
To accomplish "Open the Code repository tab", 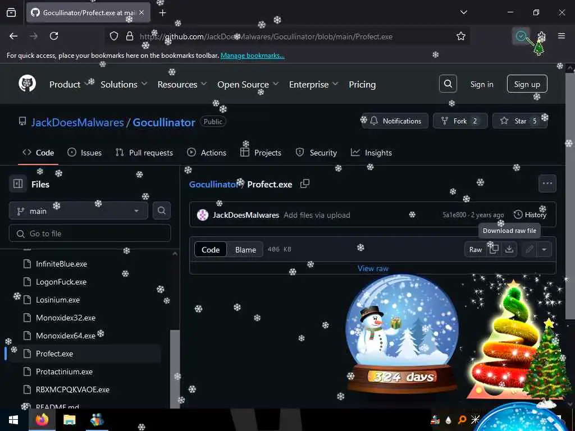I will [38, 153].
